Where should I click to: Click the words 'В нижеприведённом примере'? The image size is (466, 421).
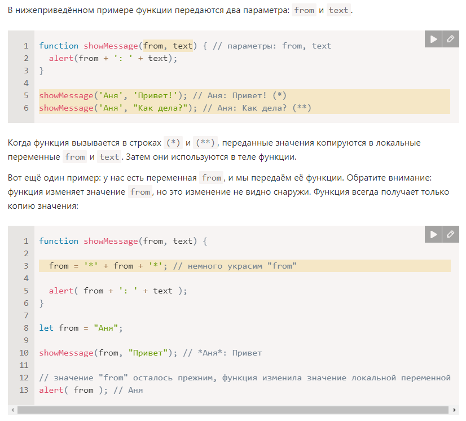(x=71, y=10)
